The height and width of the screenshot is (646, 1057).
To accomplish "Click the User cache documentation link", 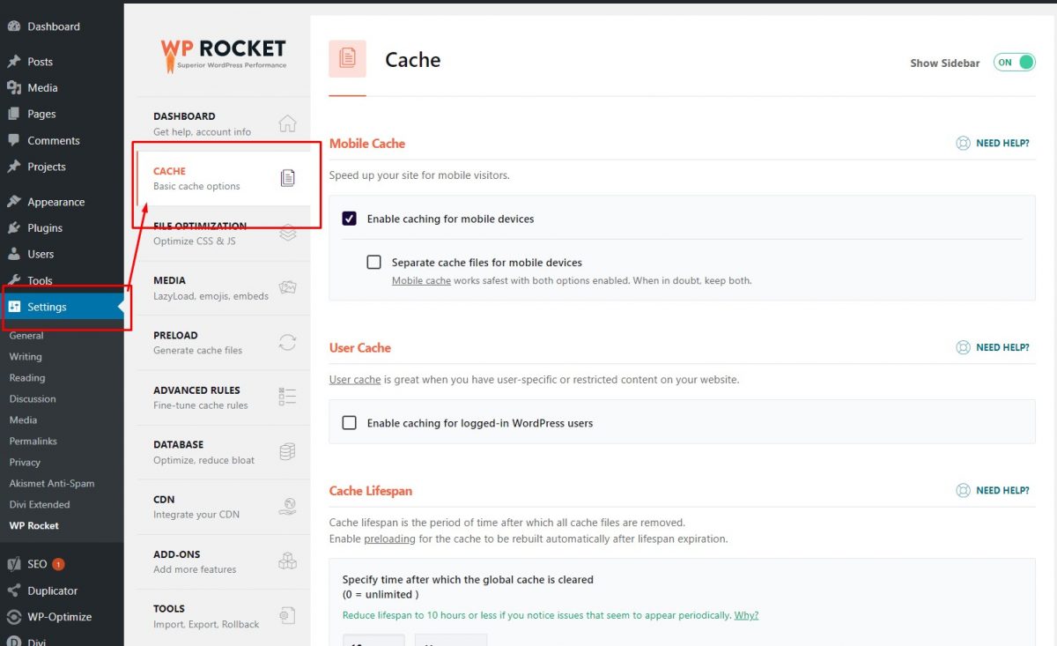I will point(355,380).
